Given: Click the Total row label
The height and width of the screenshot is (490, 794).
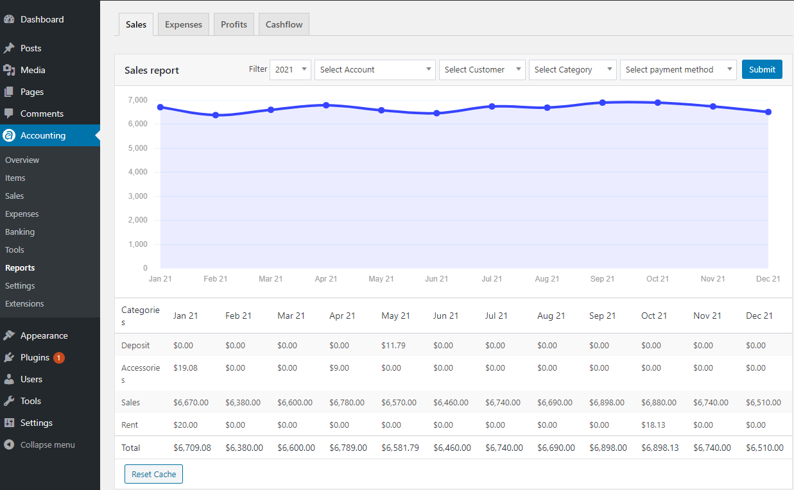Looking at the screenshot, I should tap(130, 448).
